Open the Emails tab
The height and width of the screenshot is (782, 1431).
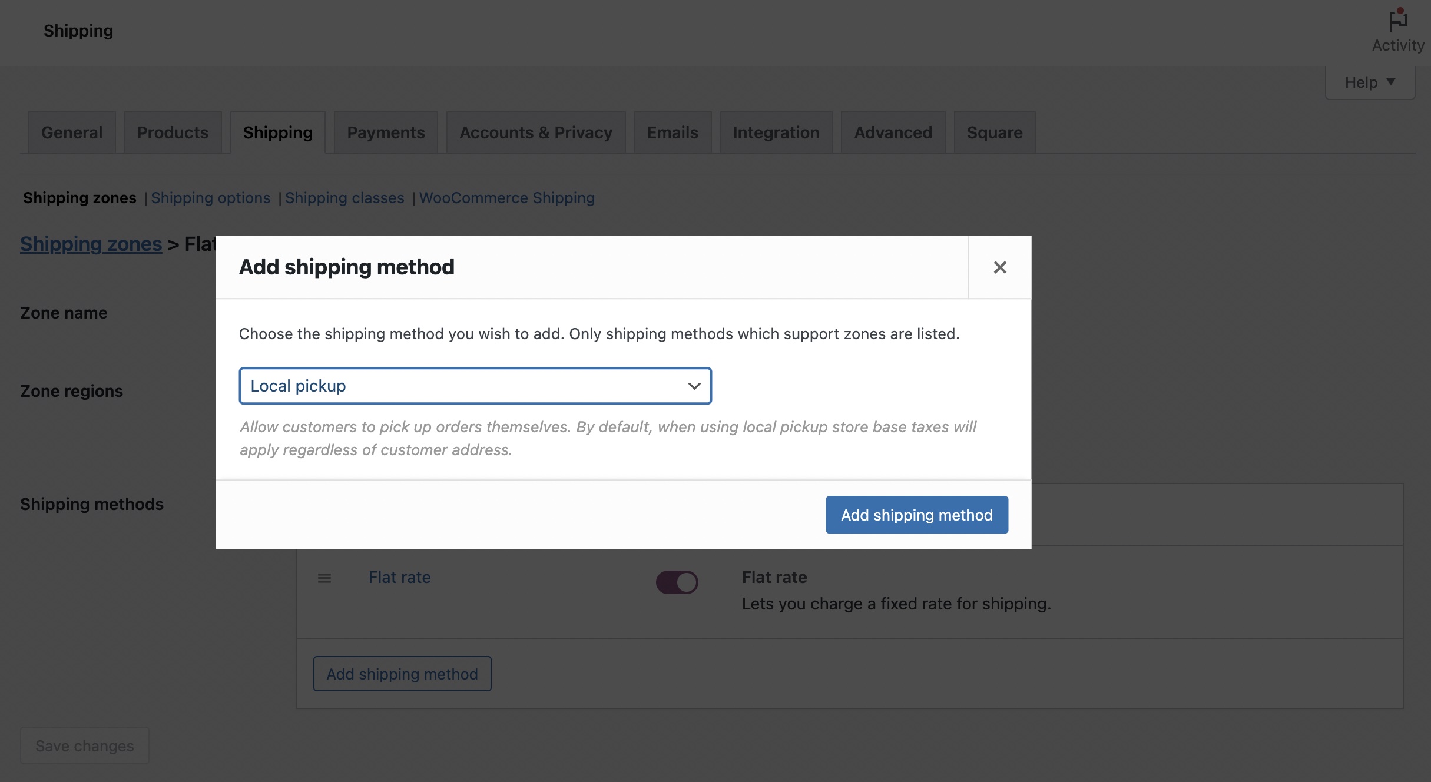(673, 132)
